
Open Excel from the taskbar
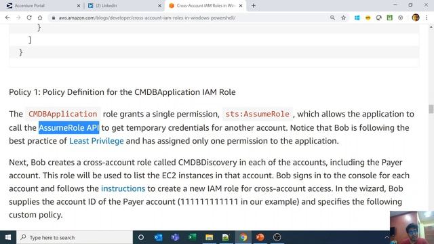192,237
